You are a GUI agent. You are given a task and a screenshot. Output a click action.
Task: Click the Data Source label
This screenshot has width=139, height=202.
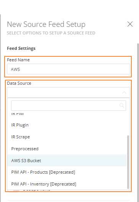19,83
